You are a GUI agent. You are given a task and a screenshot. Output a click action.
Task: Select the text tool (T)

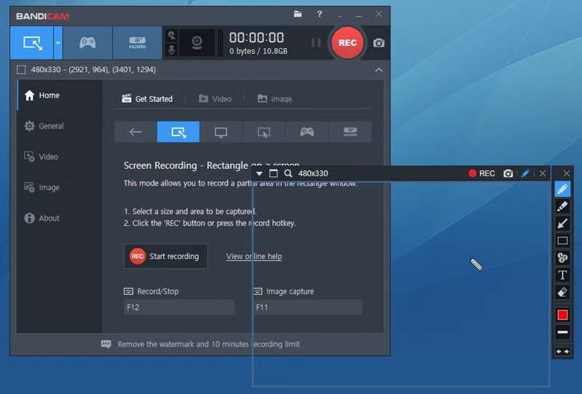(562, 275)
